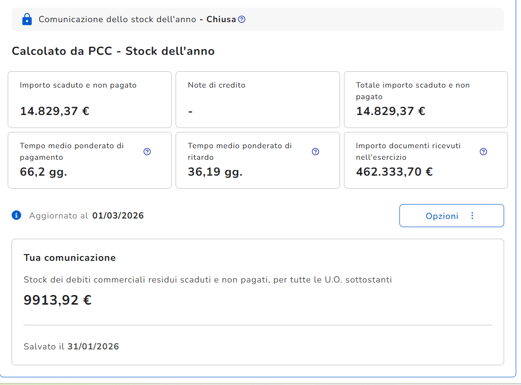Click the 462.333,70 € documents amount
Screen dimensions: 521x385
(394, 172)
